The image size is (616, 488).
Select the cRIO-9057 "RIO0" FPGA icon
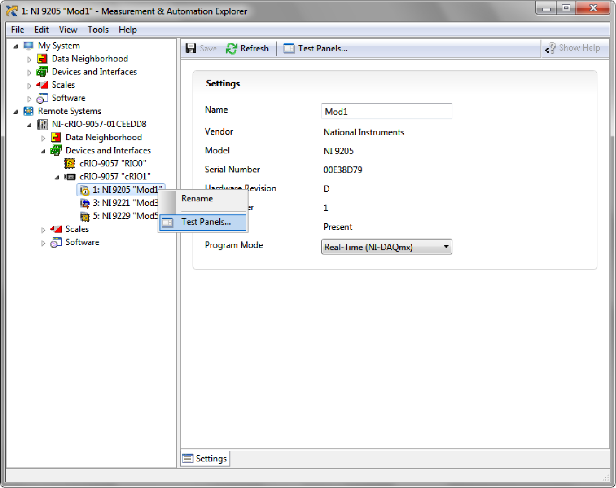pyautogui.click(x=70, y=164)
